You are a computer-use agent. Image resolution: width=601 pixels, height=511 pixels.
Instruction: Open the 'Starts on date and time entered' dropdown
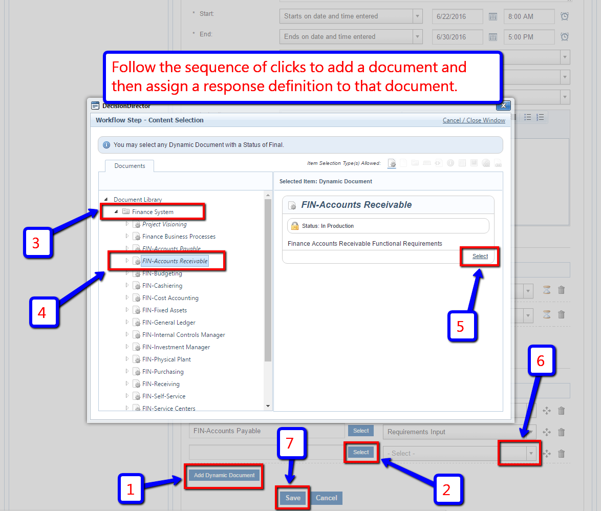point(417,16)
